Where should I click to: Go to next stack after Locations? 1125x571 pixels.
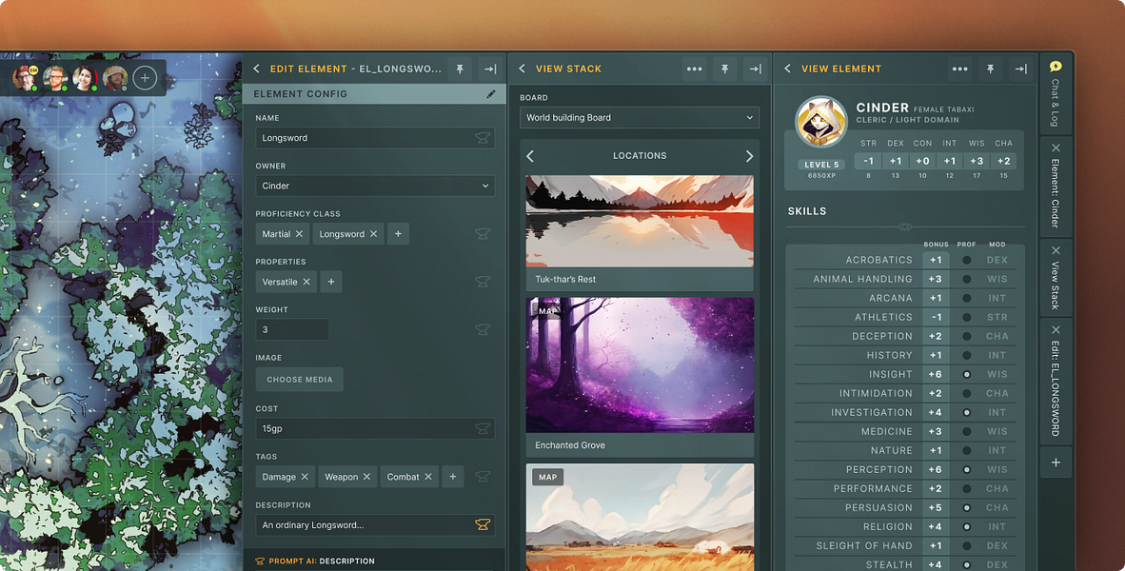(749, 156)
